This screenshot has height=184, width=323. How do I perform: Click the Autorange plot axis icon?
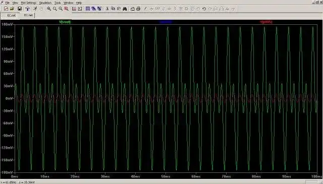(74, 9)
